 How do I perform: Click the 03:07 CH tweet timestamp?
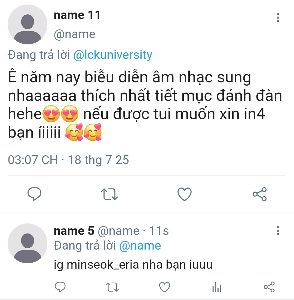point(33,160)
